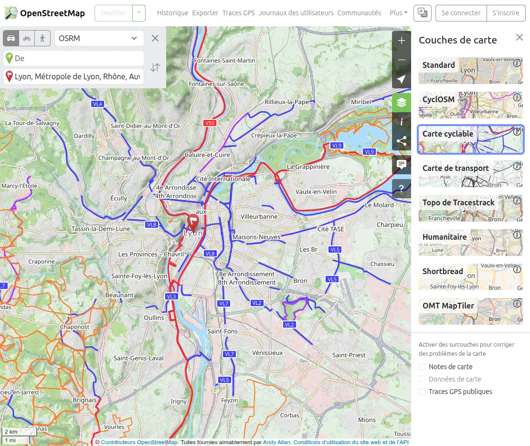Open Communautés in top navigation
Image resolution: width=530 pixels, height=446 pixels.
(x=359, y=13)
